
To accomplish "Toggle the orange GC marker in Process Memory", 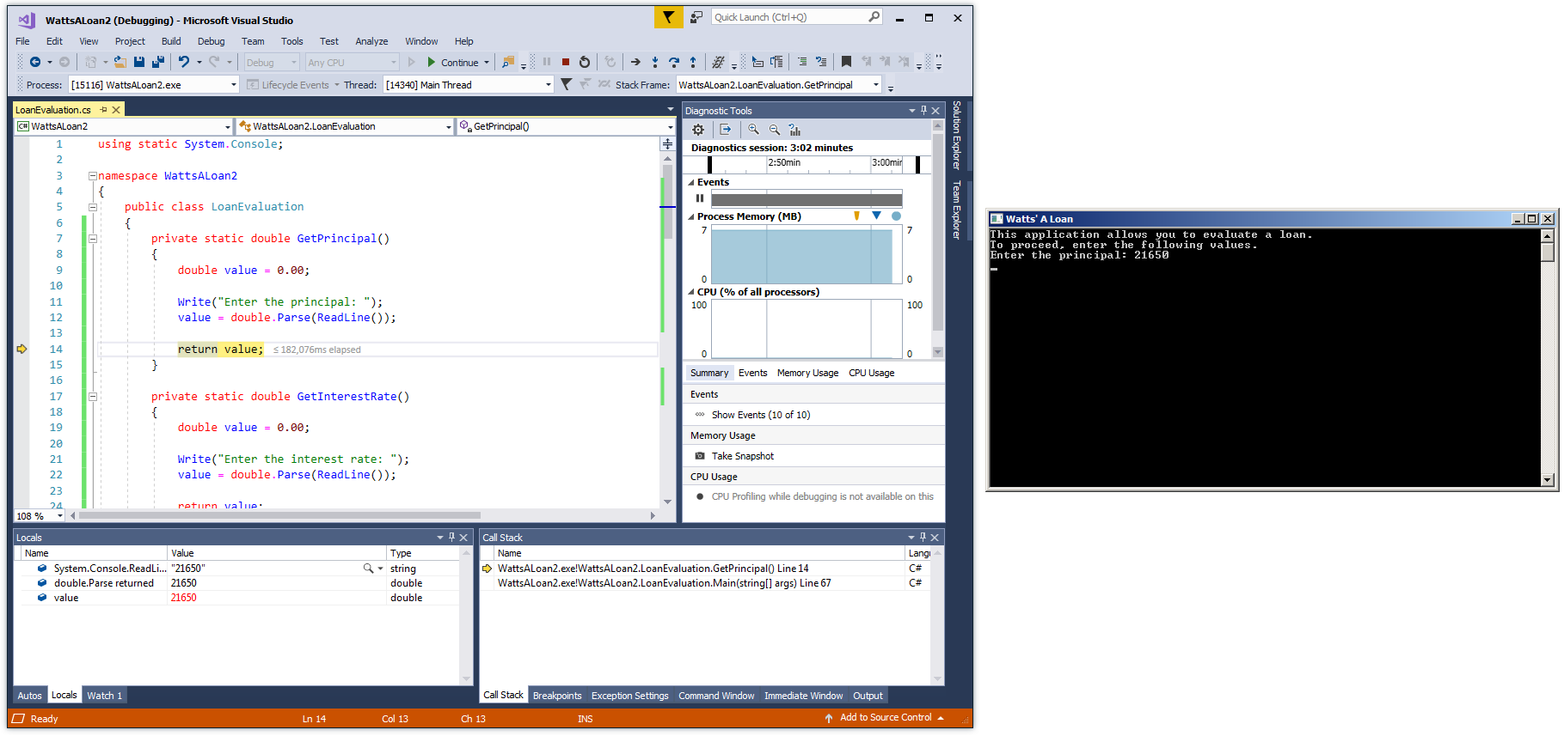I will [856, 216].
